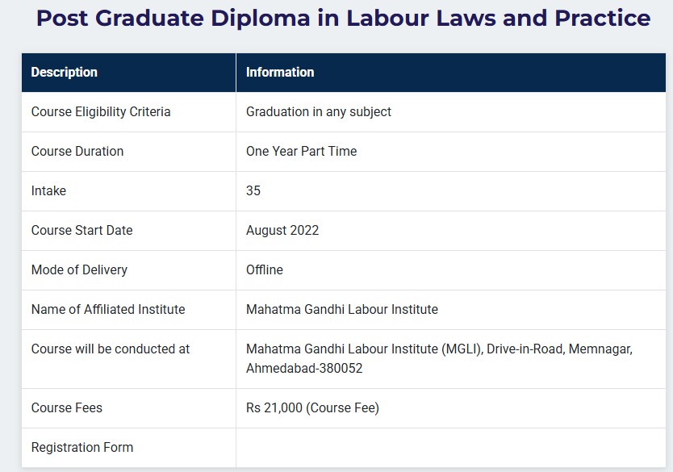673x472 pixels.
Task: Click the page title Post Graduate Diploma heading
Action: point(344,18)
